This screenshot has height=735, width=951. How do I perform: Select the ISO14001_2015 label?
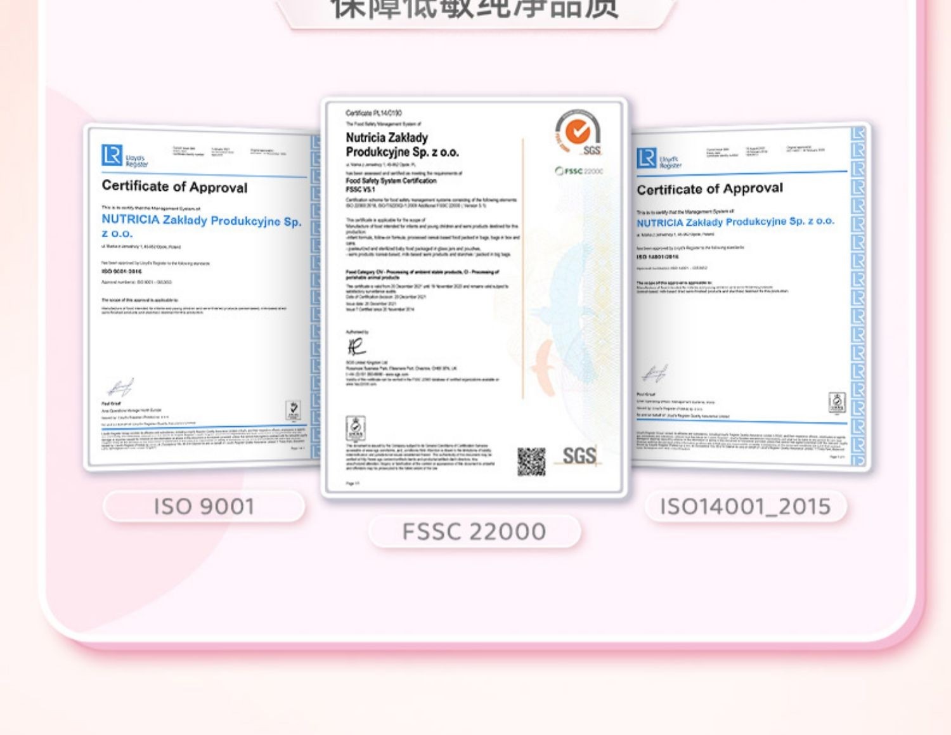pyautogui.click(x=746, y=507)
